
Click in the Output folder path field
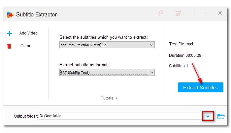121,116
